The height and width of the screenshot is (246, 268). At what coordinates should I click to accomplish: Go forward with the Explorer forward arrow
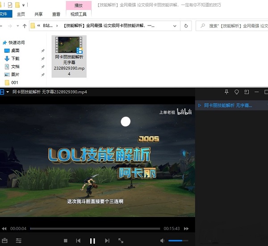(x=10, y=26)
